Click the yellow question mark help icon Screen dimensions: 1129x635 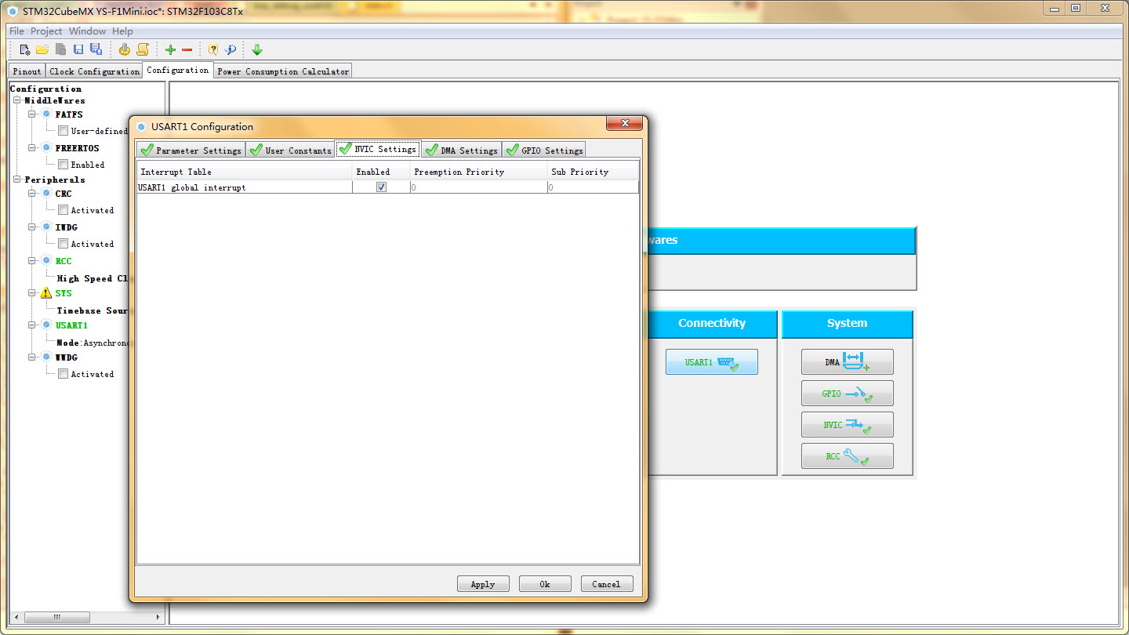212,49
